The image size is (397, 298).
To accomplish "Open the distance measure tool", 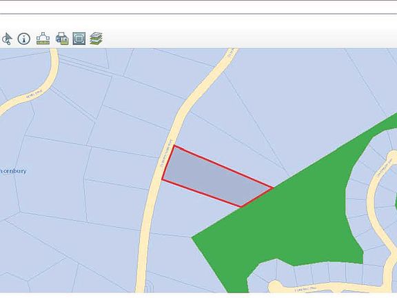I will pyautogui.click(x=43, y=39).
